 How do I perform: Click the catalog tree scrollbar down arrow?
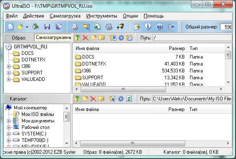coord(67,144)
